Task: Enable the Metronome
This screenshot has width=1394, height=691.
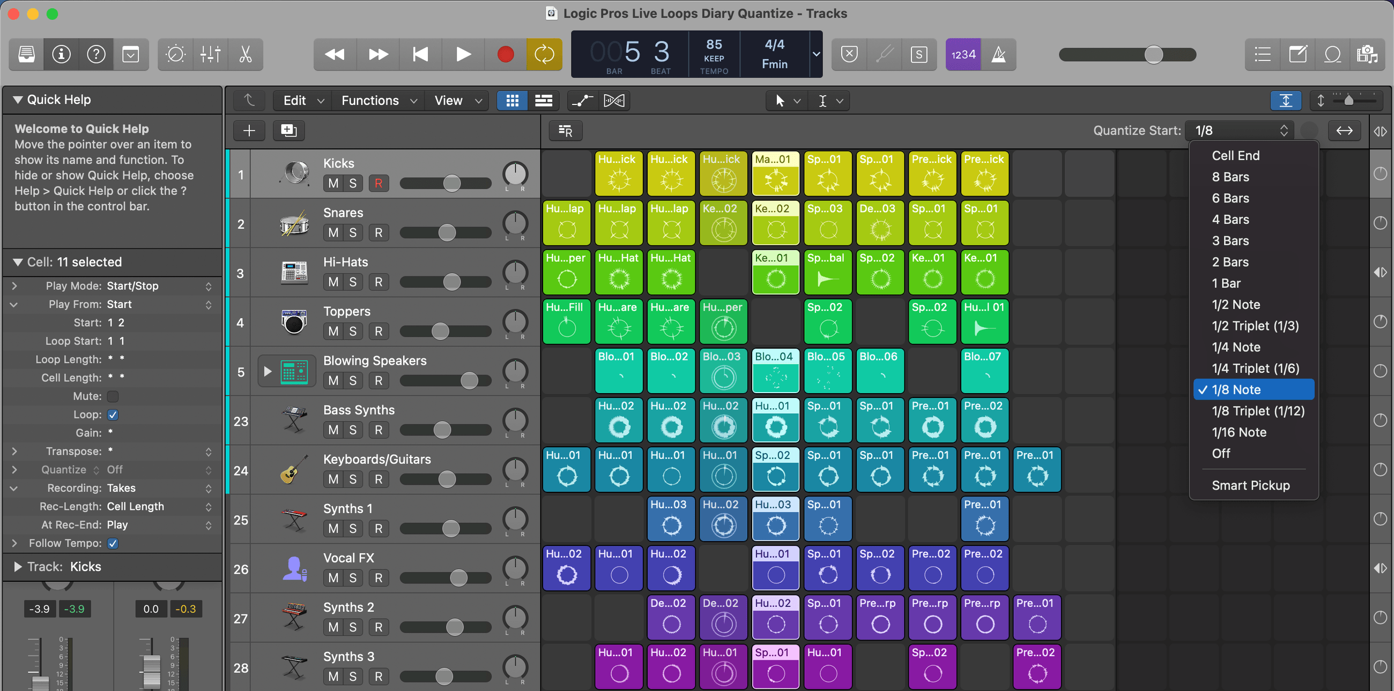Action: [998, 54]
